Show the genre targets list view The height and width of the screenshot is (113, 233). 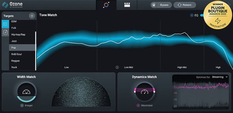click(x=5, y=24)
